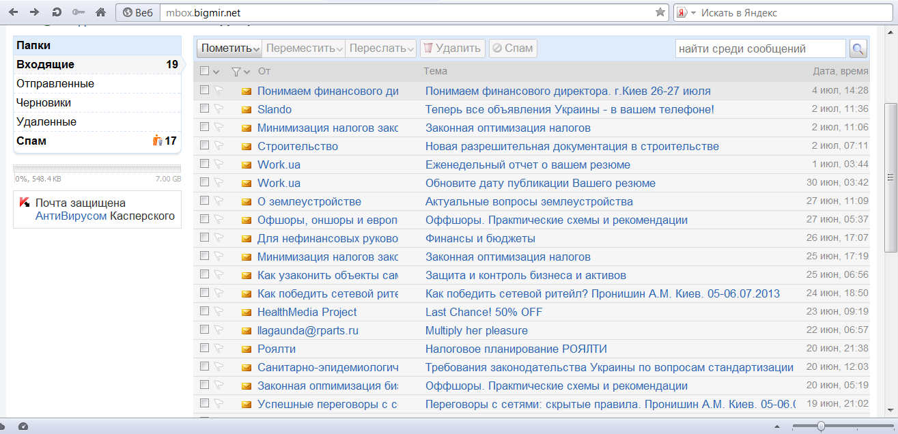The height and width of the screenshot is (434, 898).
Task: Expand the Переместить dropdown
Action: (x=305, y=48)
